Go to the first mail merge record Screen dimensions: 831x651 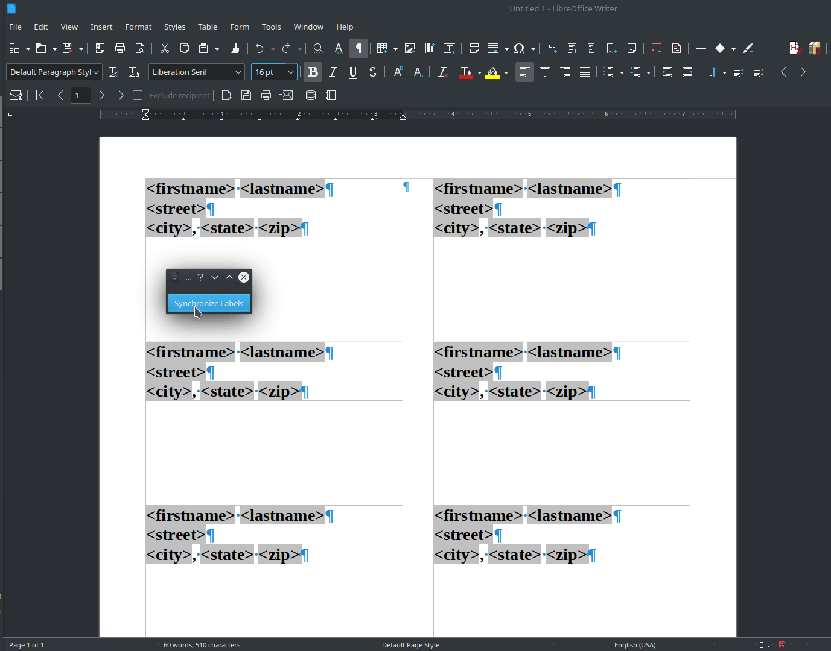tap(40, 95)
